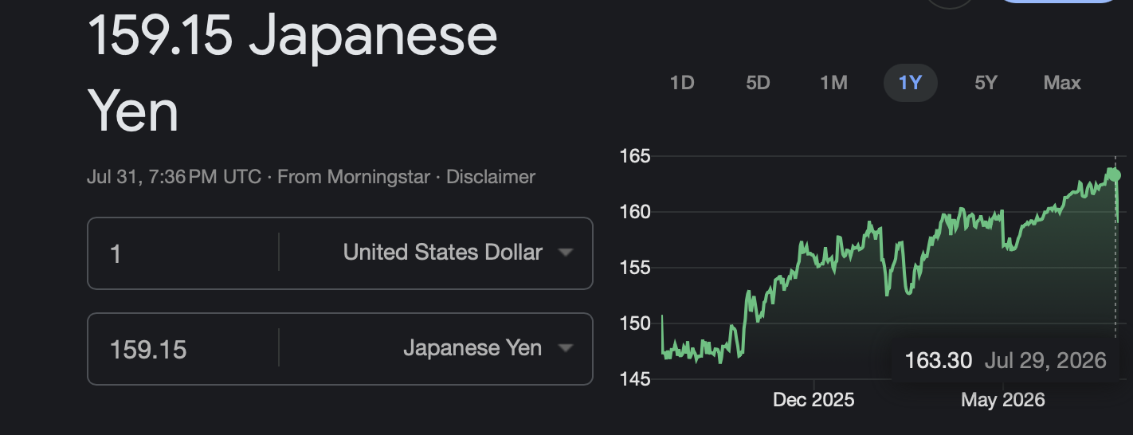The width and height of the screenshot is (1133, 435).
Task: Select the 1M time range
Action: (834, 83)
